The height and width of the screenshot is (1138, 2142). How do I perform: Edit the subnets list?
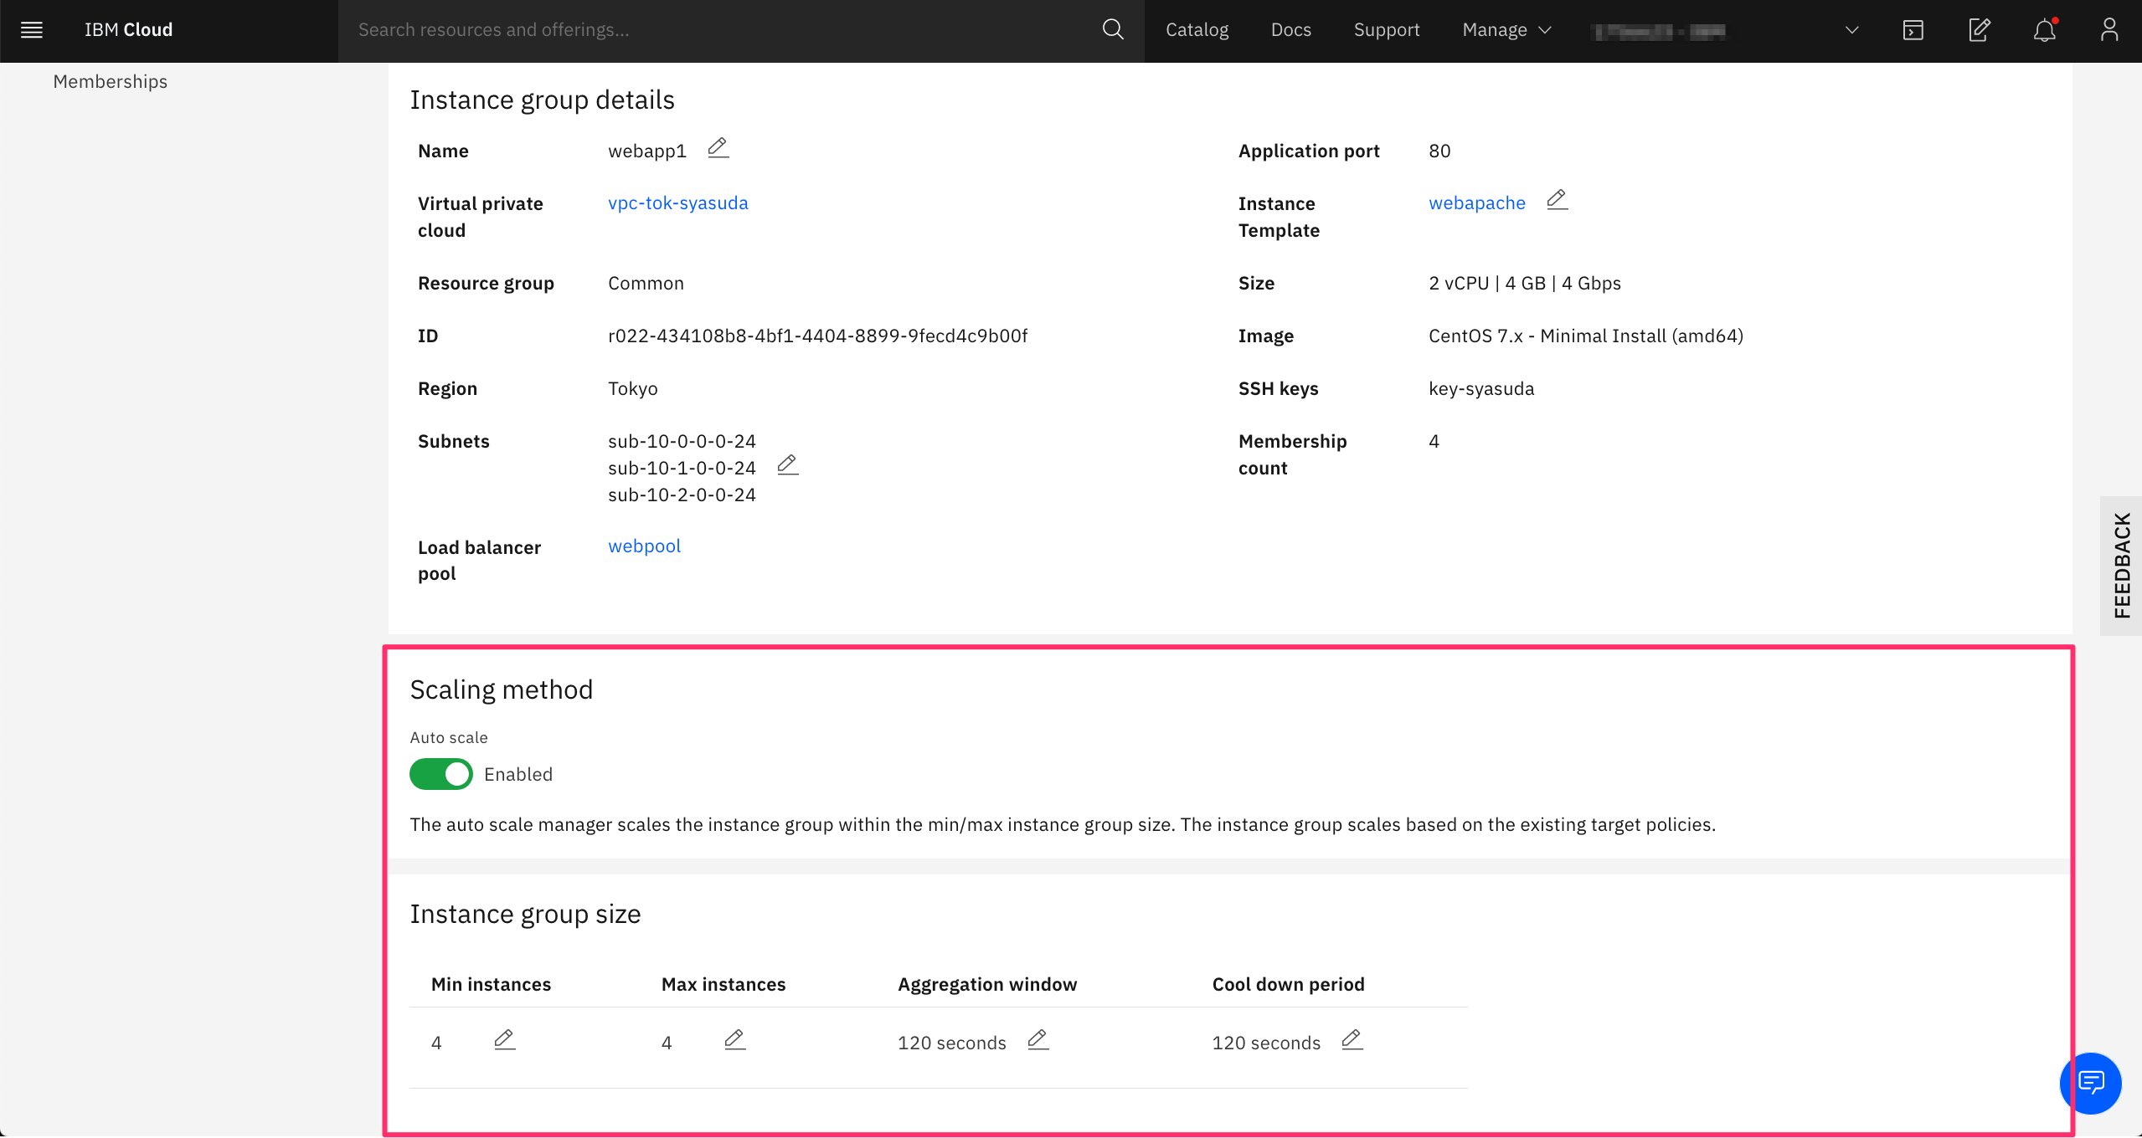tap(787, 465)
